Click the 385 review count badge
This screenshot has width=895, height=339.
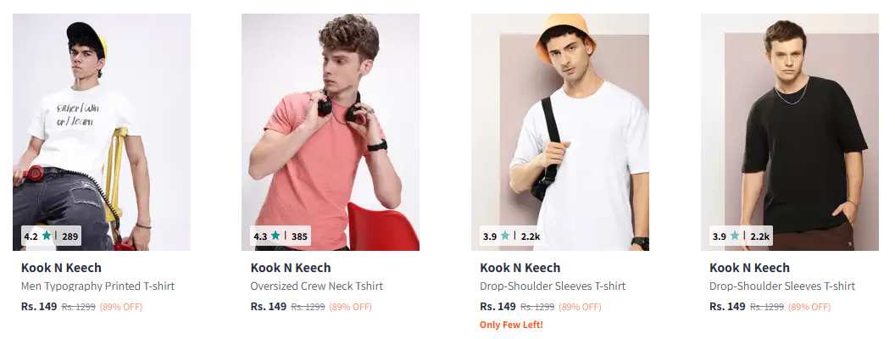299,236
